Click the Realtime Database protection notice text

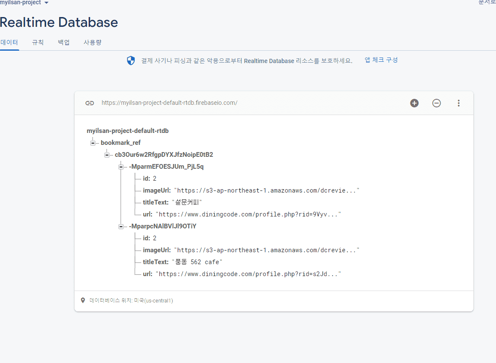coord(247,60)
